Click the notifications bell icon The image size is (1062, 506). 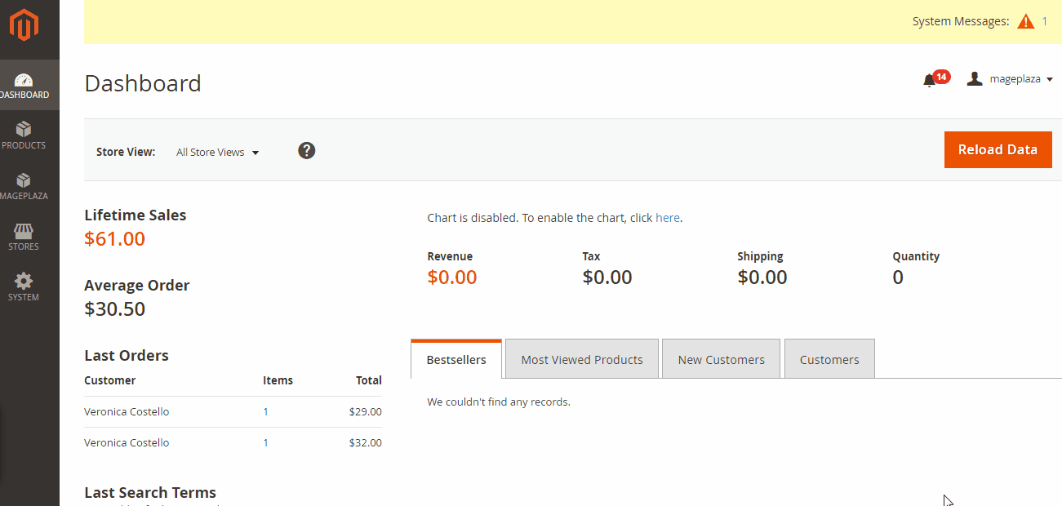pos(929,80)
